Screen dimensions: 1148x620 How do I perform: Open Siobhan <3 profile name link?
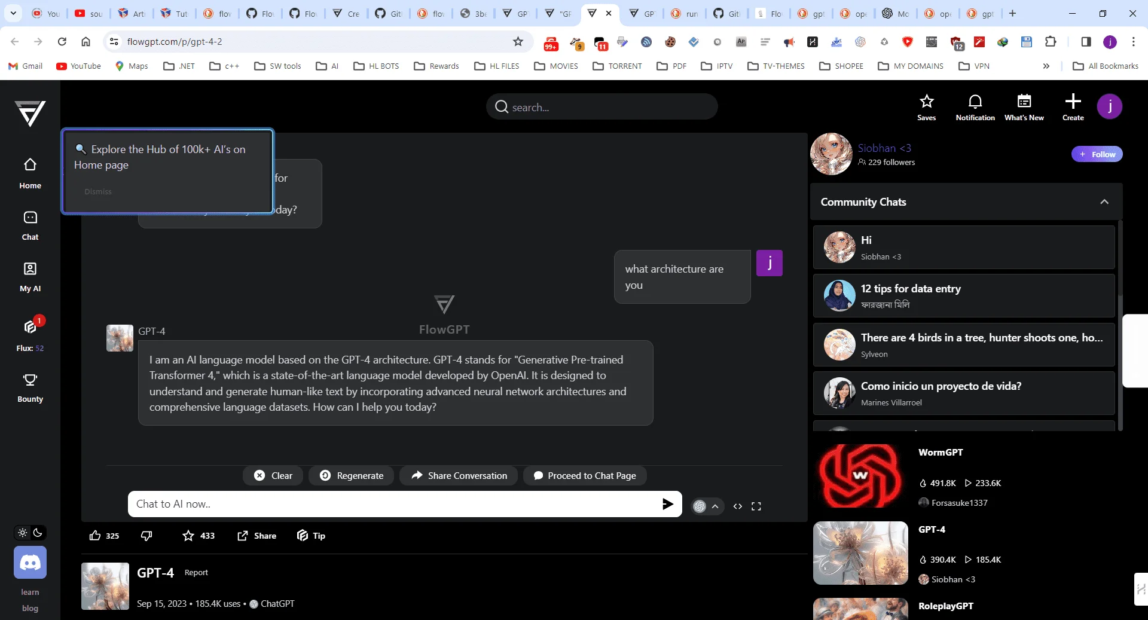tap(884, 148)
